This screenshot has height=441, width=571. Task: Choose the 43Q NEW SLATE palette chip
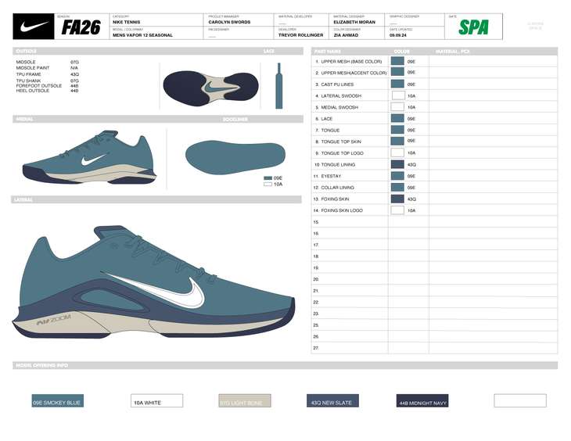pyautogui.click(x=333, y=401)
